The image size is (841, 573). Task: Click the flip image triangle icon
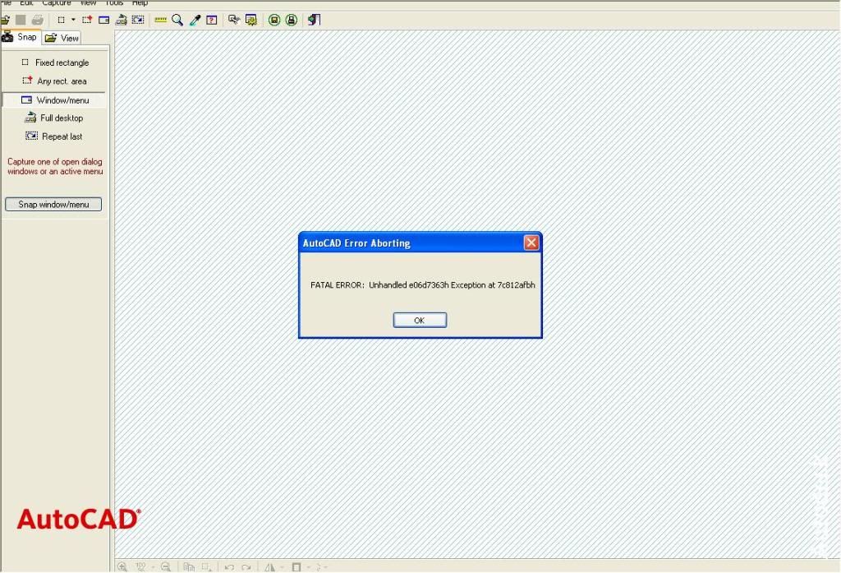pyautogui.click(x=269, y=567)
